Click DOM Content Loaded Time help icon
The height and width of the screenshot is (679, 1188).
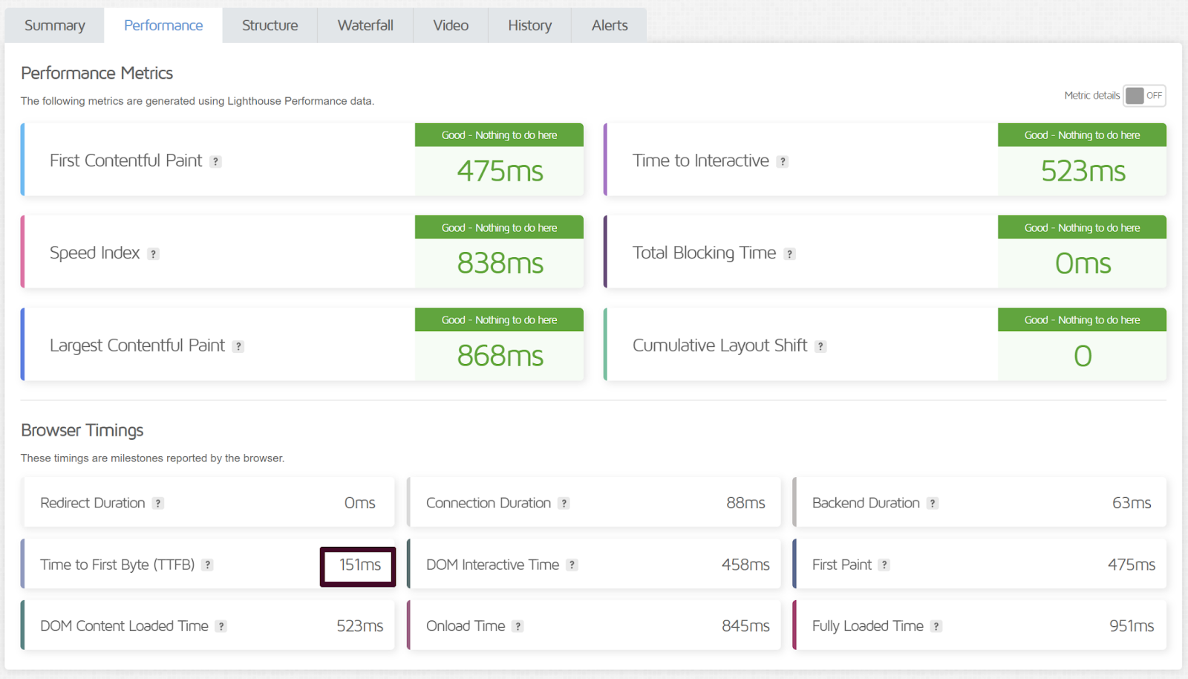(x=221, y=626)
